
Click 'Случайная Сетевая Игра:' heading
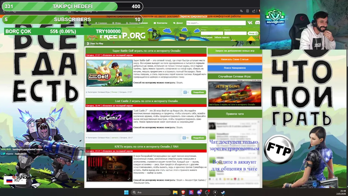(235, 76)
